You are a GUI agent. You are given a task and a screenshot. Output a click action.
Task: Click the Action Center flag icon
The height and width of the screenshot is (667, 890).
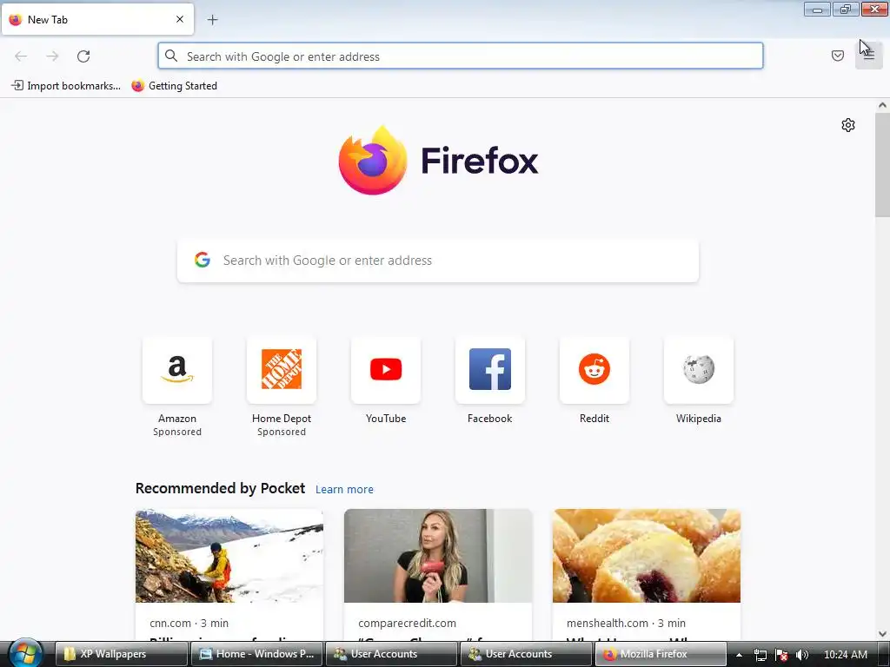tap(781, 655)
